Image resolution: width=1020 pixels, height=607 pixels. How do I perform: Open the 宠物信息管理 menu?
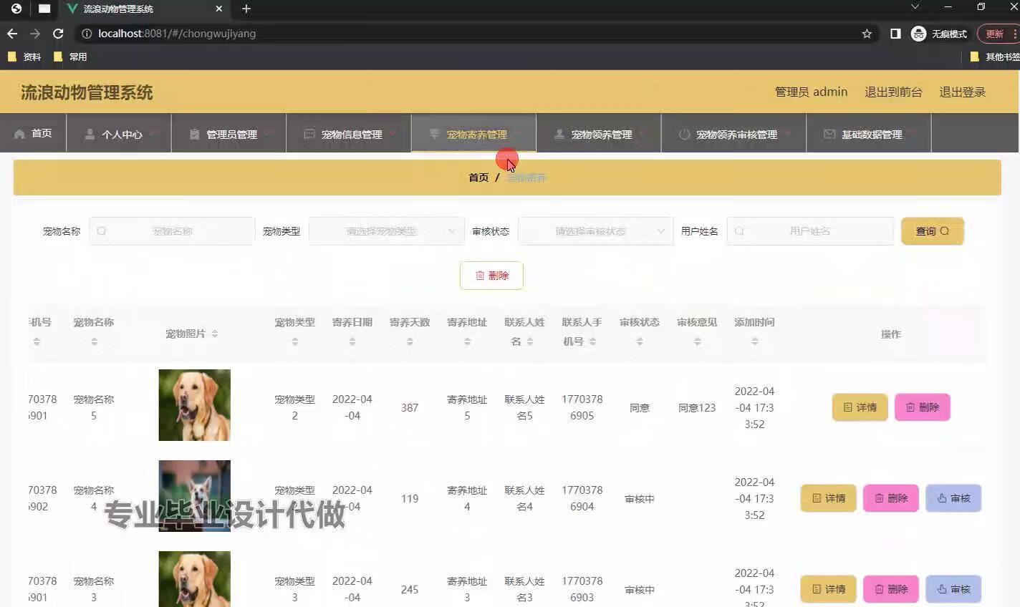click(x=349, y=134)
